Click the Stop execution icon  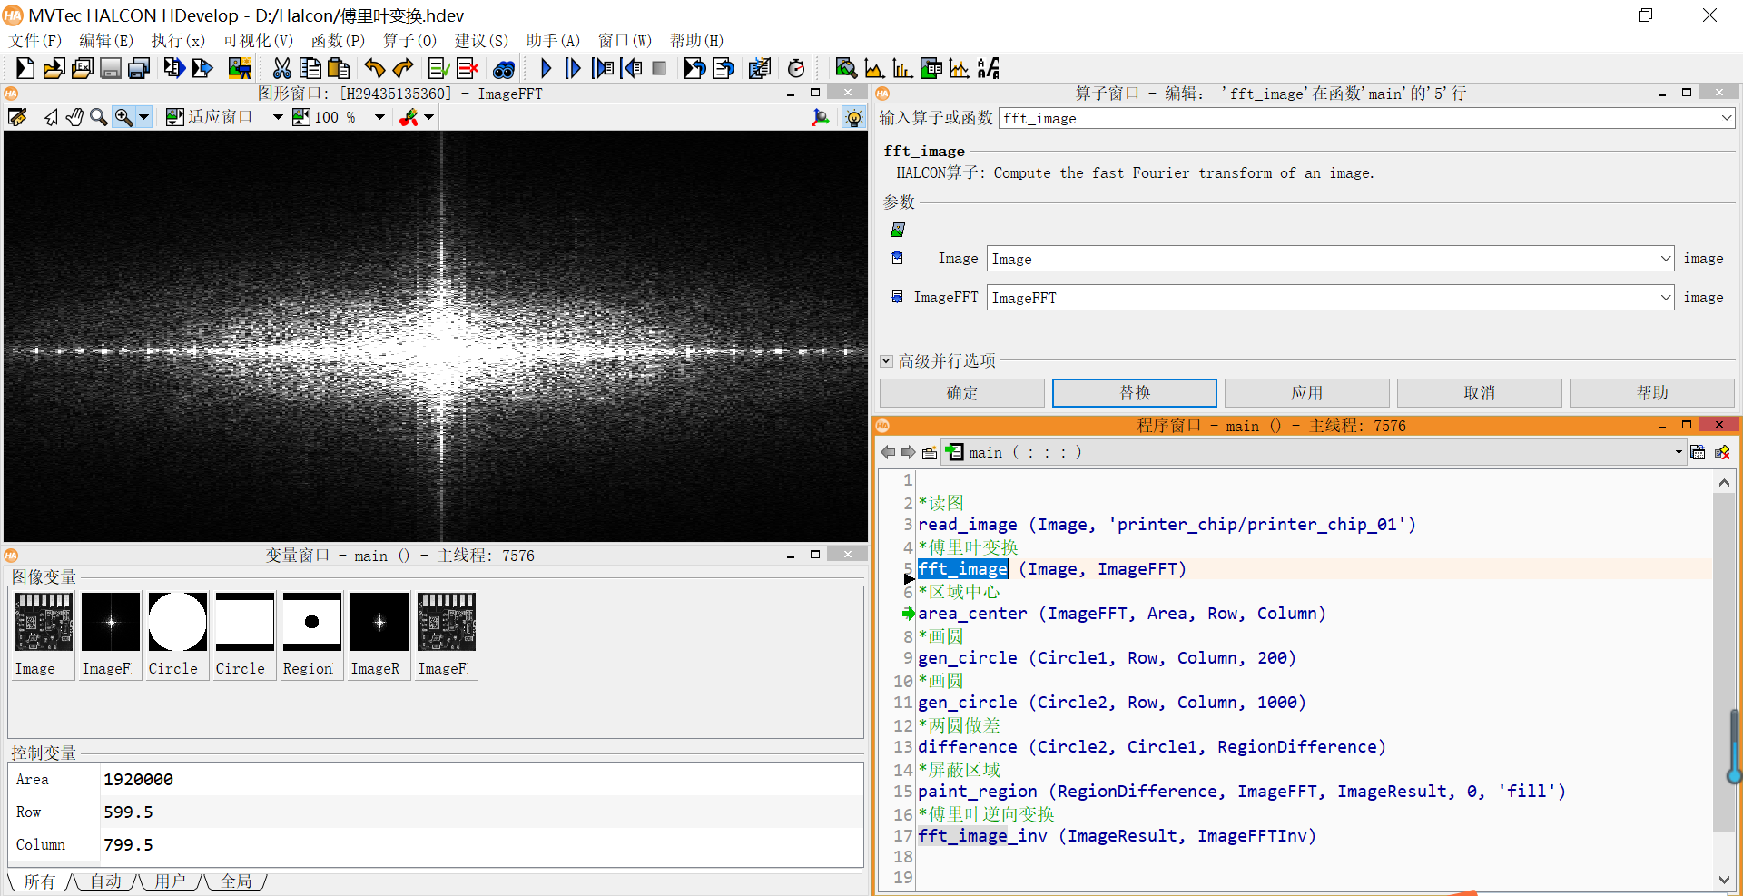pyautogui.click(x=660, y=68)
